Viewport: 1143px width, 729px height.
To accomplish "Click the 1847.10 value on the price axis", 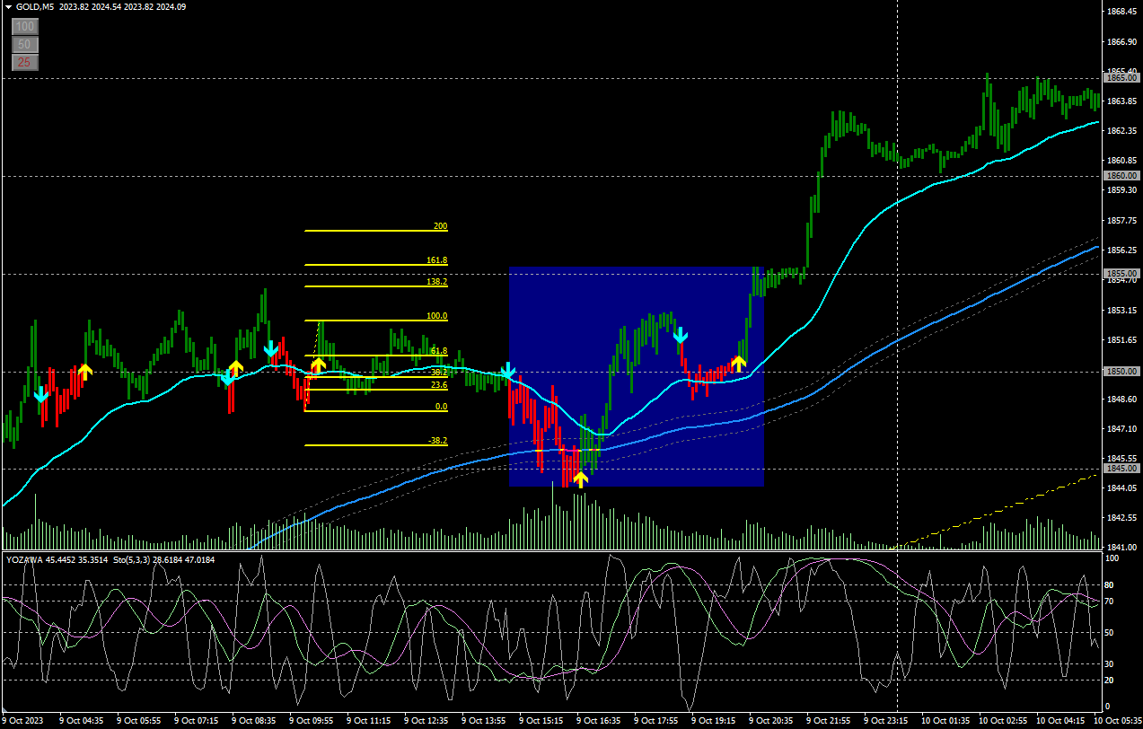I will click(x=1123, y=429).
